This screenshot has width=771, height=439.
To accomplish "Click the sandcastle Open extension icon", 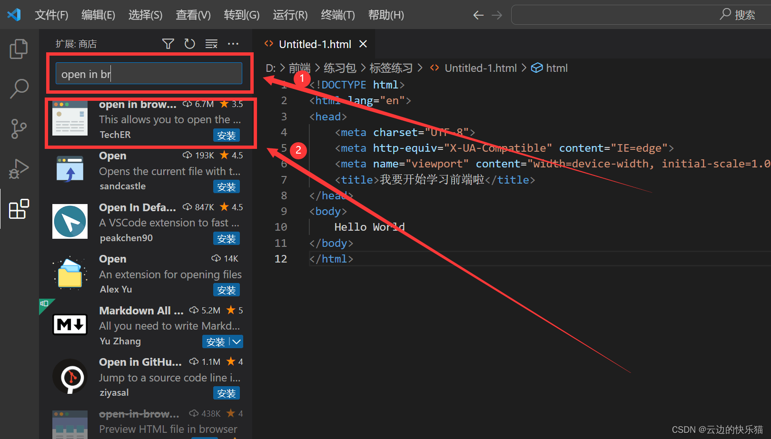I will pyautogui.click(x=70, y=169).
